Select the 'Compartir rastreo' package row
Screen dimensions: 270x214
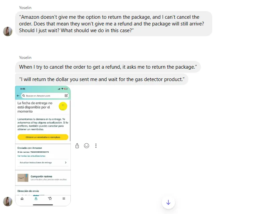(43, 177)
